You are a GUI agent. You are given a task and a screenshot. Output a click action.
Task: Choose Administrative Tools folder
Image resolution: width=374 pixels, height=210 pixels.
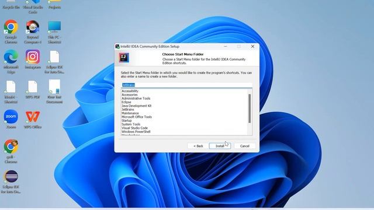tap(136, 99)
